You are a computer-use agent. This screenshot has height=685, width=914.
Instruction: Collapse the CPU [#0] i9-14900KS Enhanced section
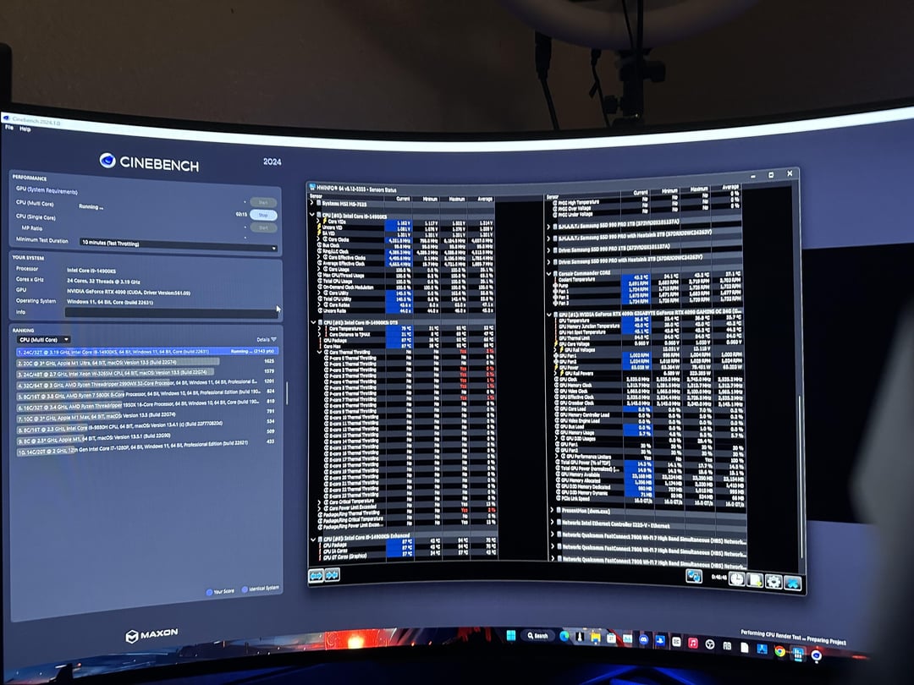click(313, 540)
